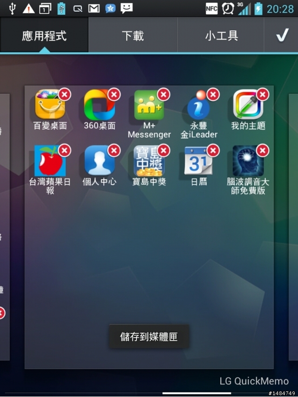Tap the 20:28 clock in status bar

click(280, 9)
